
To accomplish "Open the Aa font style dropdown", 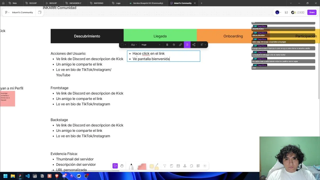I will 134,45.
